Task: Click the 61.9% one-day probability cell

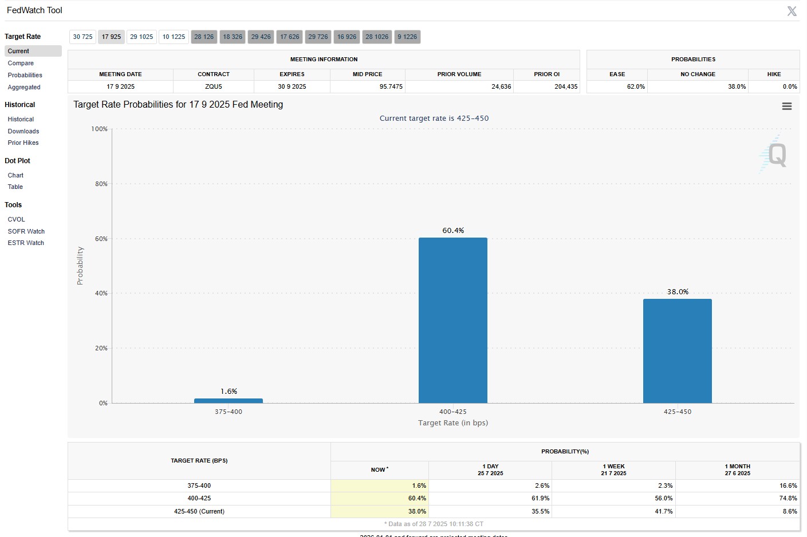Action: tap(490, 499)
